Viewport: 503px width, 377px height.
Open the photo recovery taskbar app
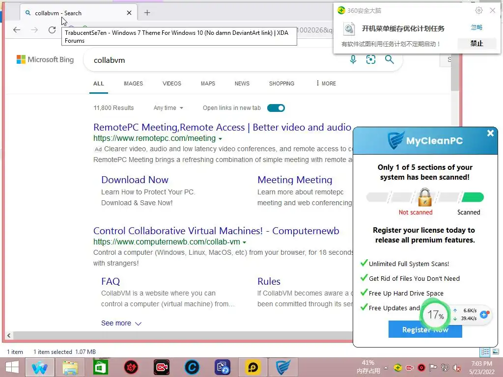(x=223, y=367)
